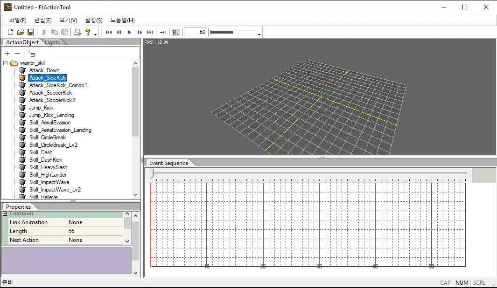The height and width of the screenshot is (288, 497).
Task: Click the Skill_ImpactWave action icon
Action: tap(22, 182)
